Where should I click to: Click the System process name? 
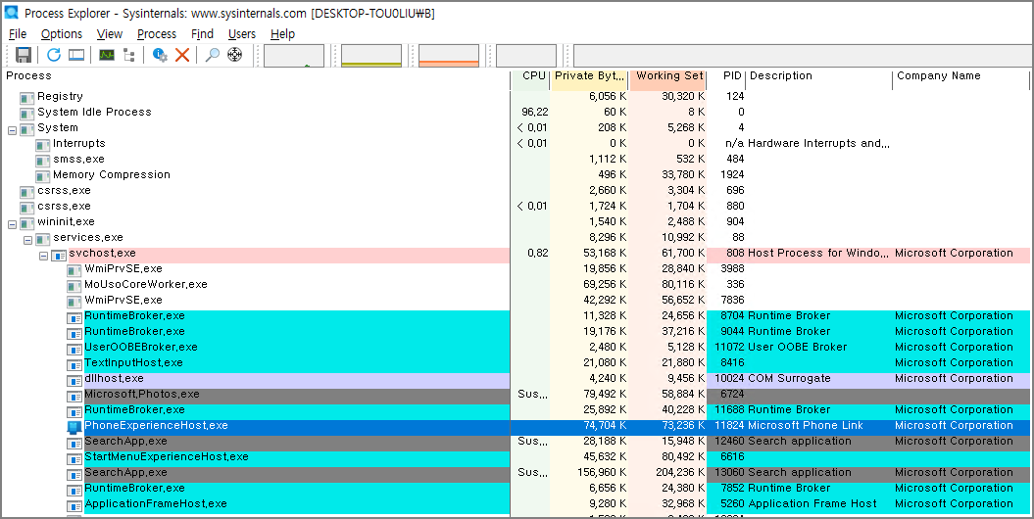pos(58,127)
